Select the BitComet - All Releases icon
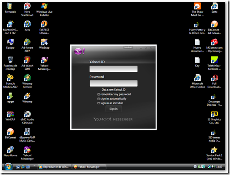 (214, 27)
